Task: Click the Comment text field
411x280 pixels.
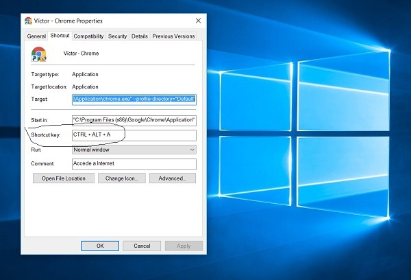Action: click(134, 164)
